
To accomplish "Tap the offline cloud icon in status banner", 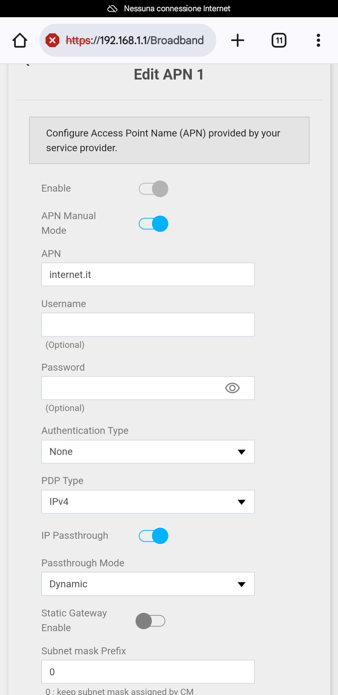I will (112, 8).
